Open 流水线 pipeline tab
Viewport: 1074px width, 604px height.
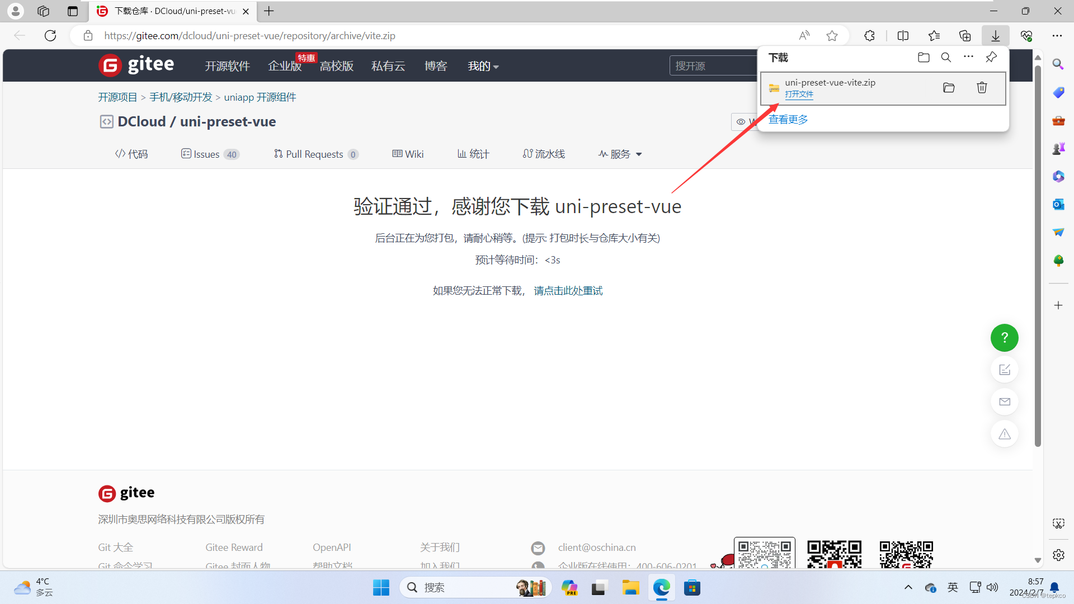(544, 154)
